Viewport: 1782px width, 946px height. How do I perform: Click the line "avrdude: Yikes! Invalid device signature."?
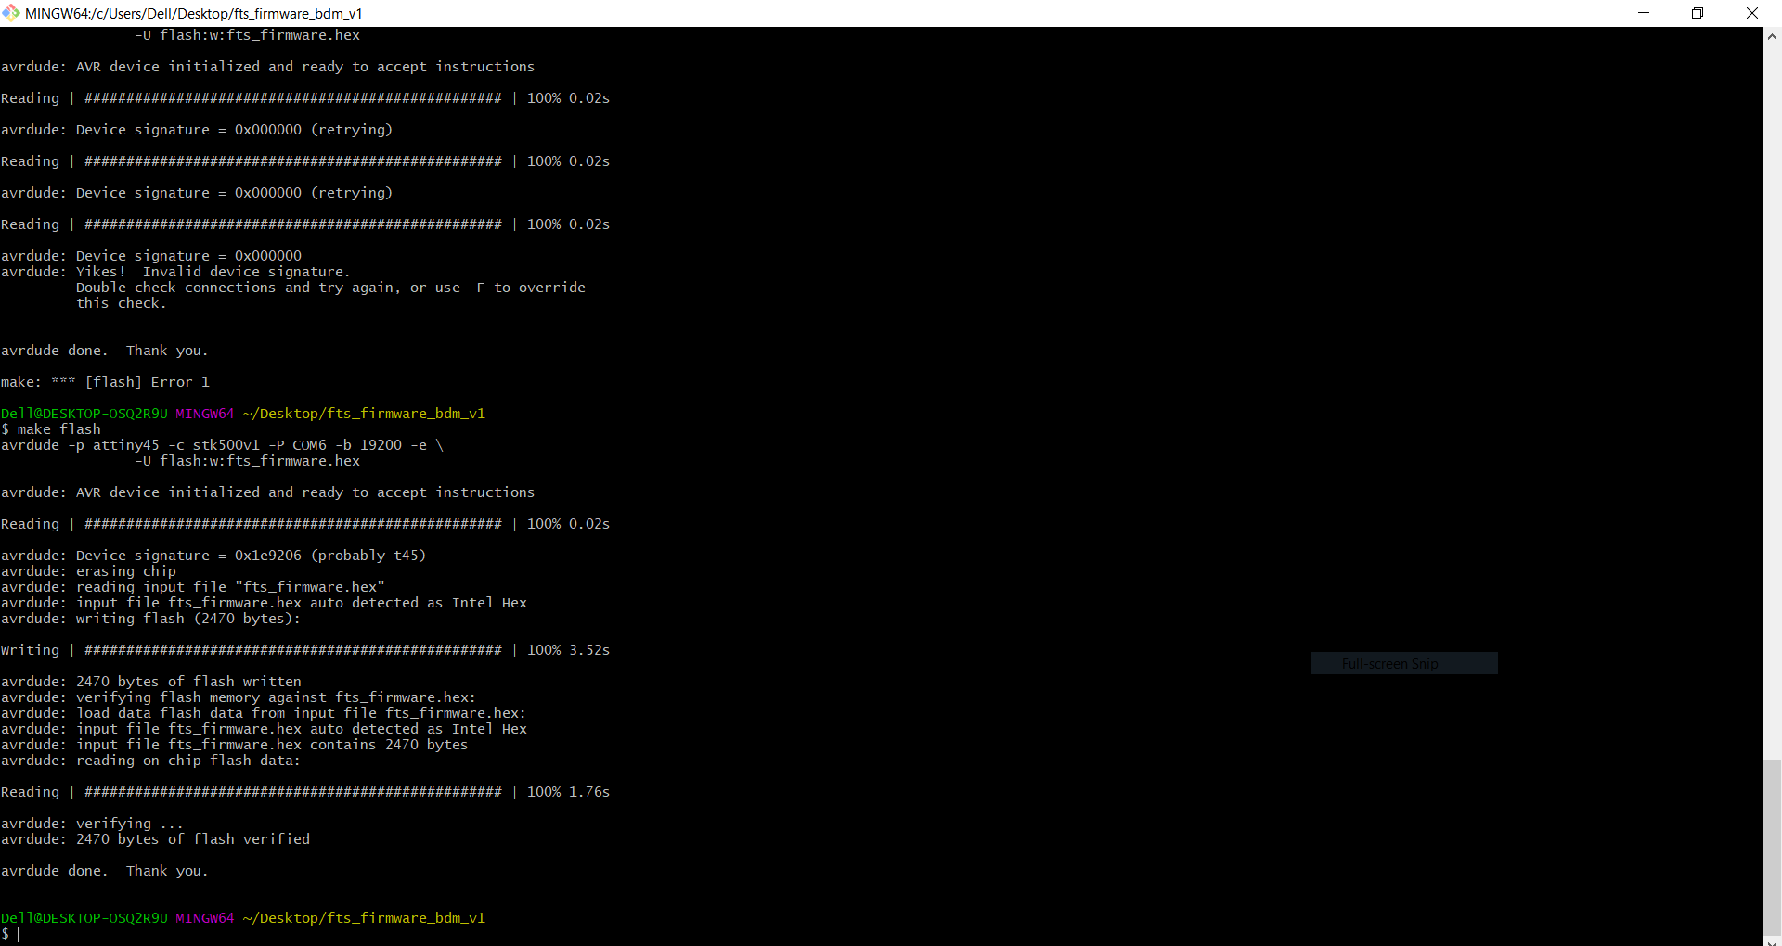pyautogui.click(x=175, y=272)
